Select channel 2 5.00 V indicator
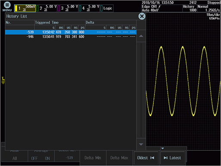Viewport: 221px width, 166px height. click(x=46, y=8)
